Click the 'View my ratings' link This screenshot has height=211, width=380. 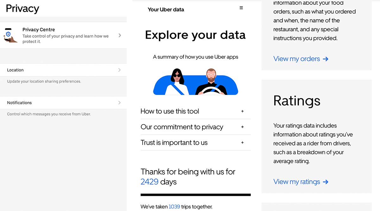coord(296,182)
